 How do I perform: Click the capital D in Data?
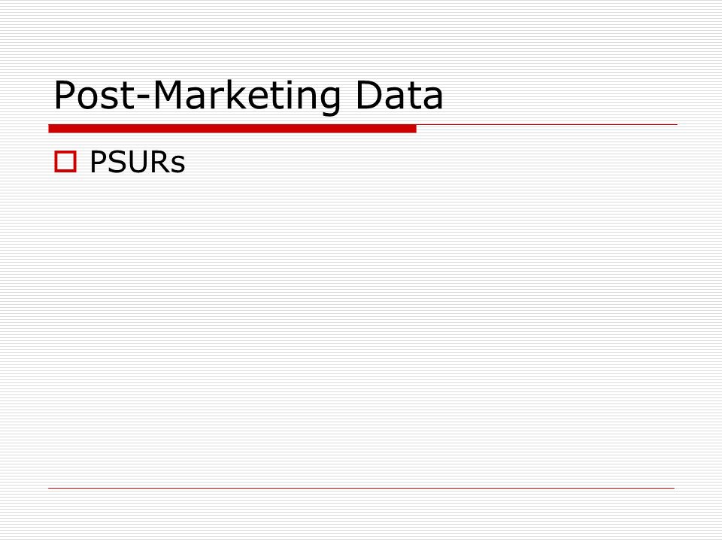coord(370,95)
